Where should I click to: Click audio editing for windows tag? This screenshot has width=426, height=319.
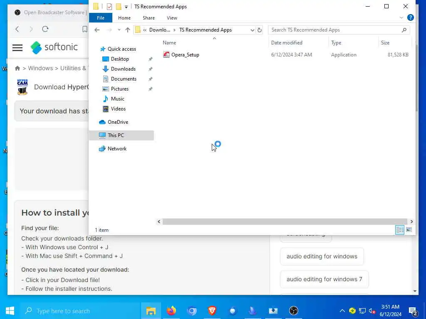(x=322, y=256)
